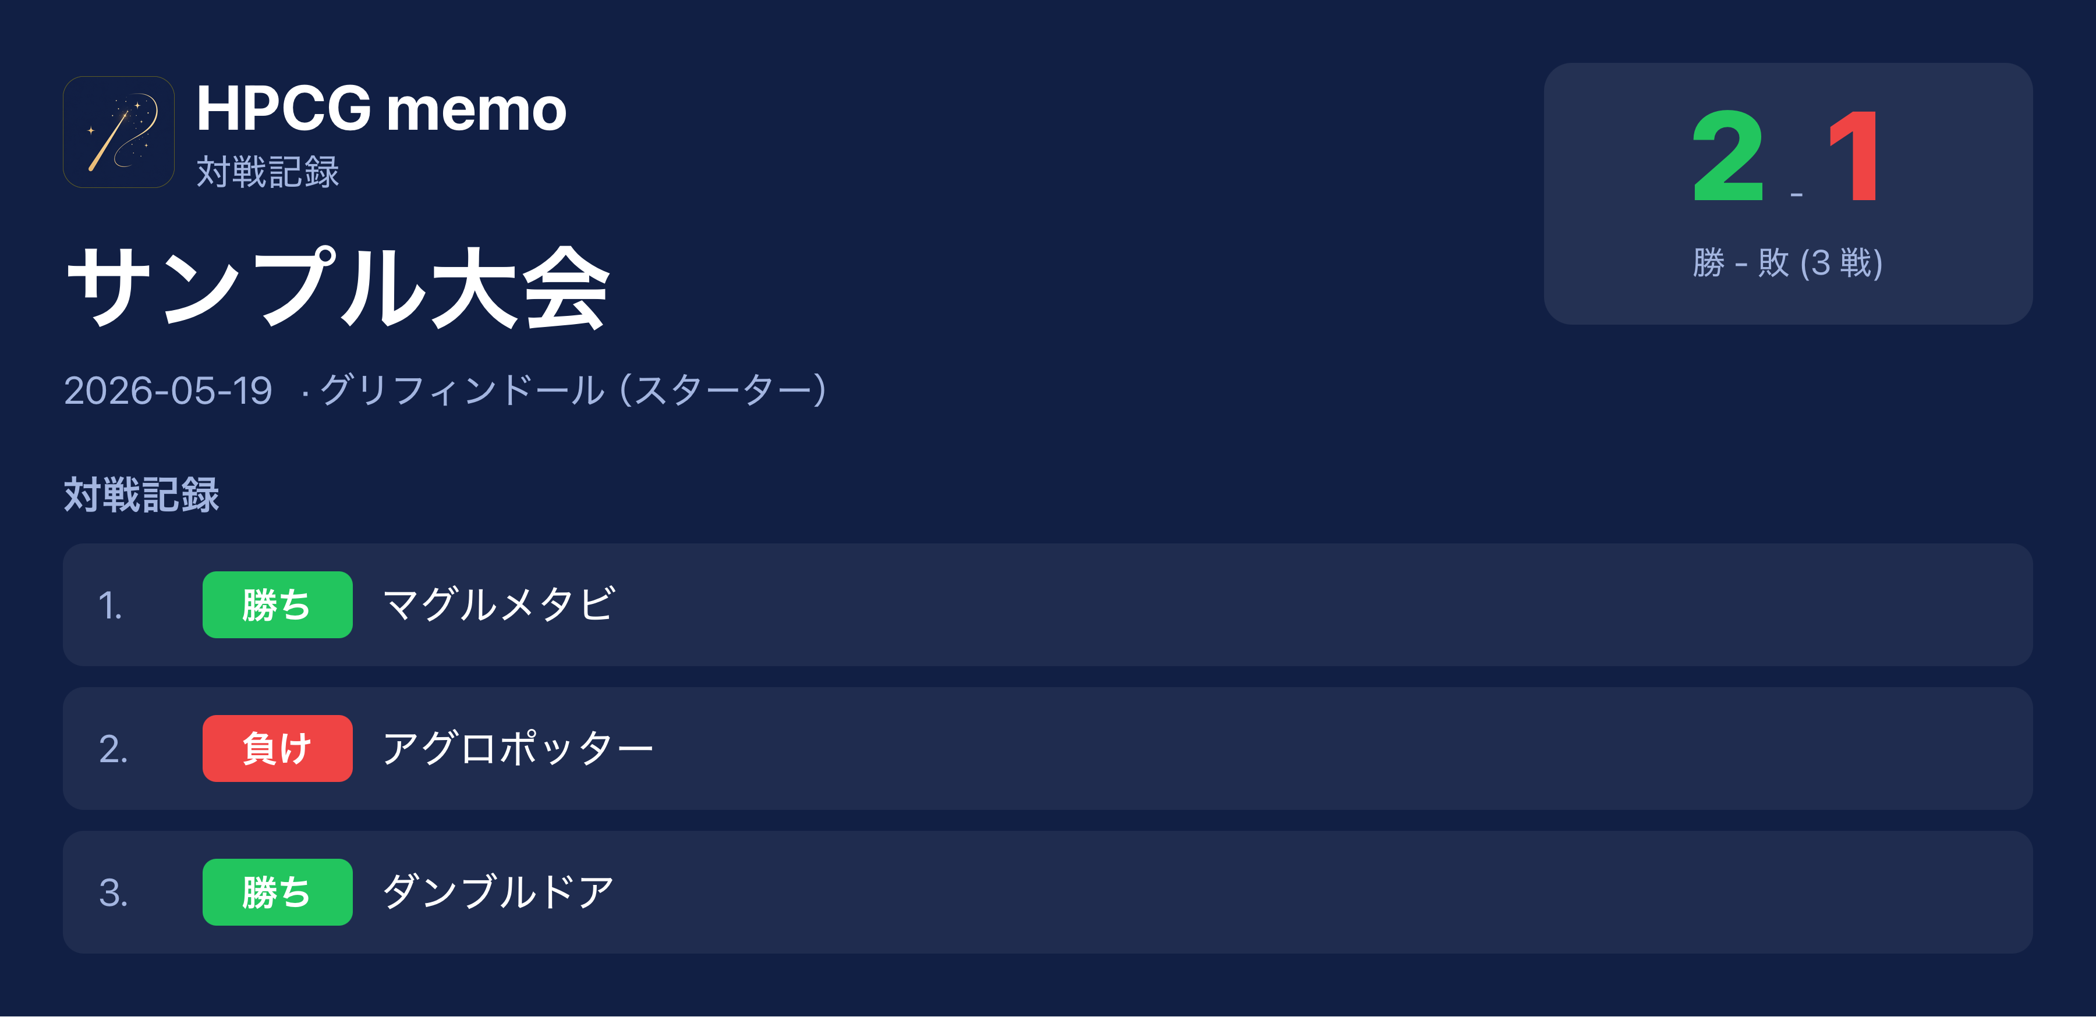Open the アグロポッター match row

click(1047, 749)
